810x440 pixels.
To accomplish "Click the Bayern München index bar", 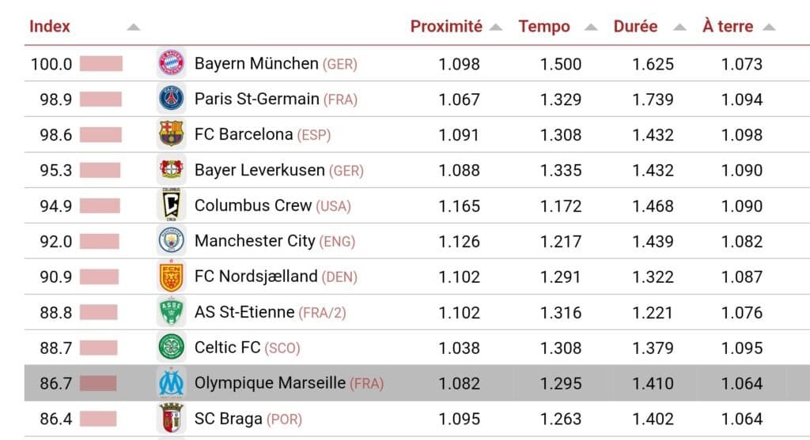I will point(101,63).
